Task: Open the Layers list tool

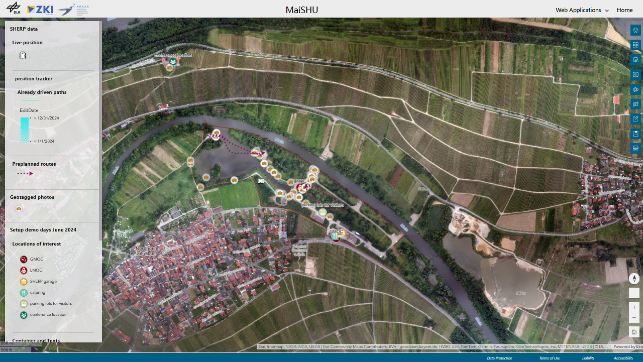Action: 635,30
